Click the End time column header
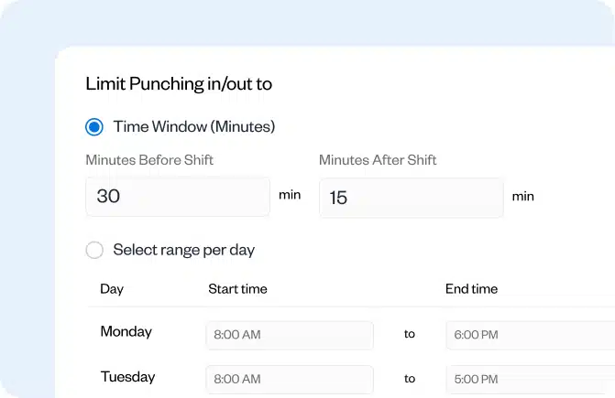This screenshot has width=615, height=398. click(471, 289)
